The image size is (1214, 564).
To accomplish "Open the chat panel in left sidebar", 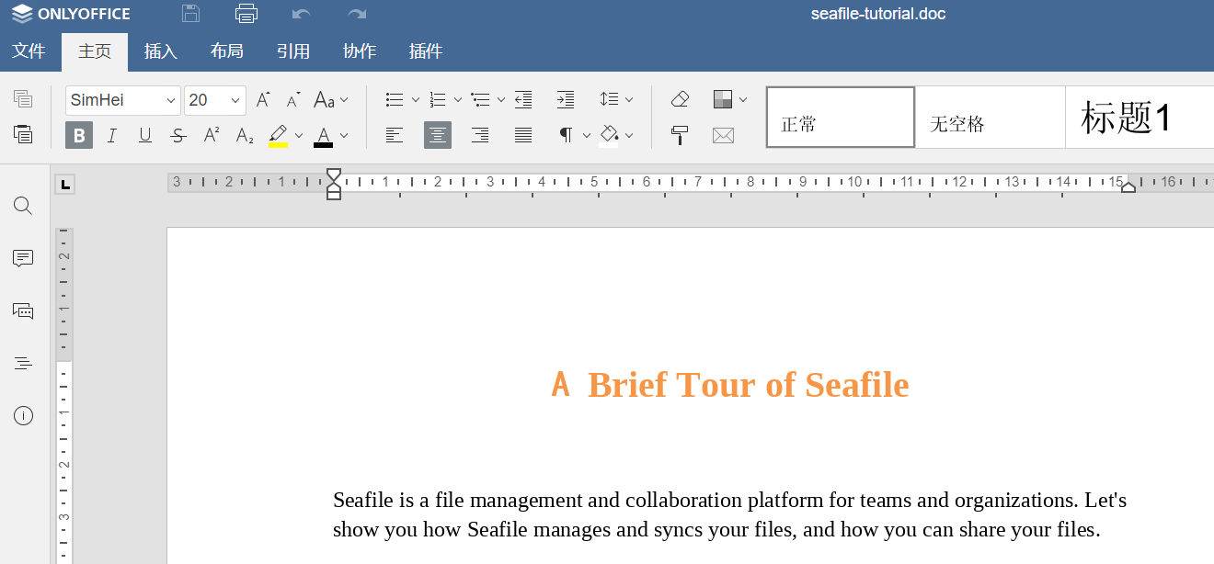I will pyautogui.click(x=23, y=310).
